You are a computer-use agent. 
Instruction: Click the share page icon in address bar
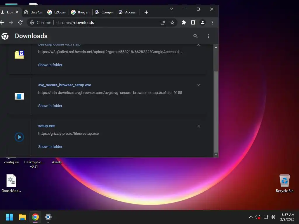pyautogui.click(x=163, y=23)
